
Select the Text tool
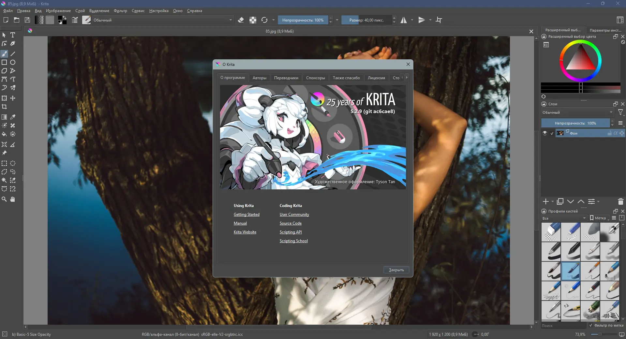pyautogui.click(x=13, y=35)
